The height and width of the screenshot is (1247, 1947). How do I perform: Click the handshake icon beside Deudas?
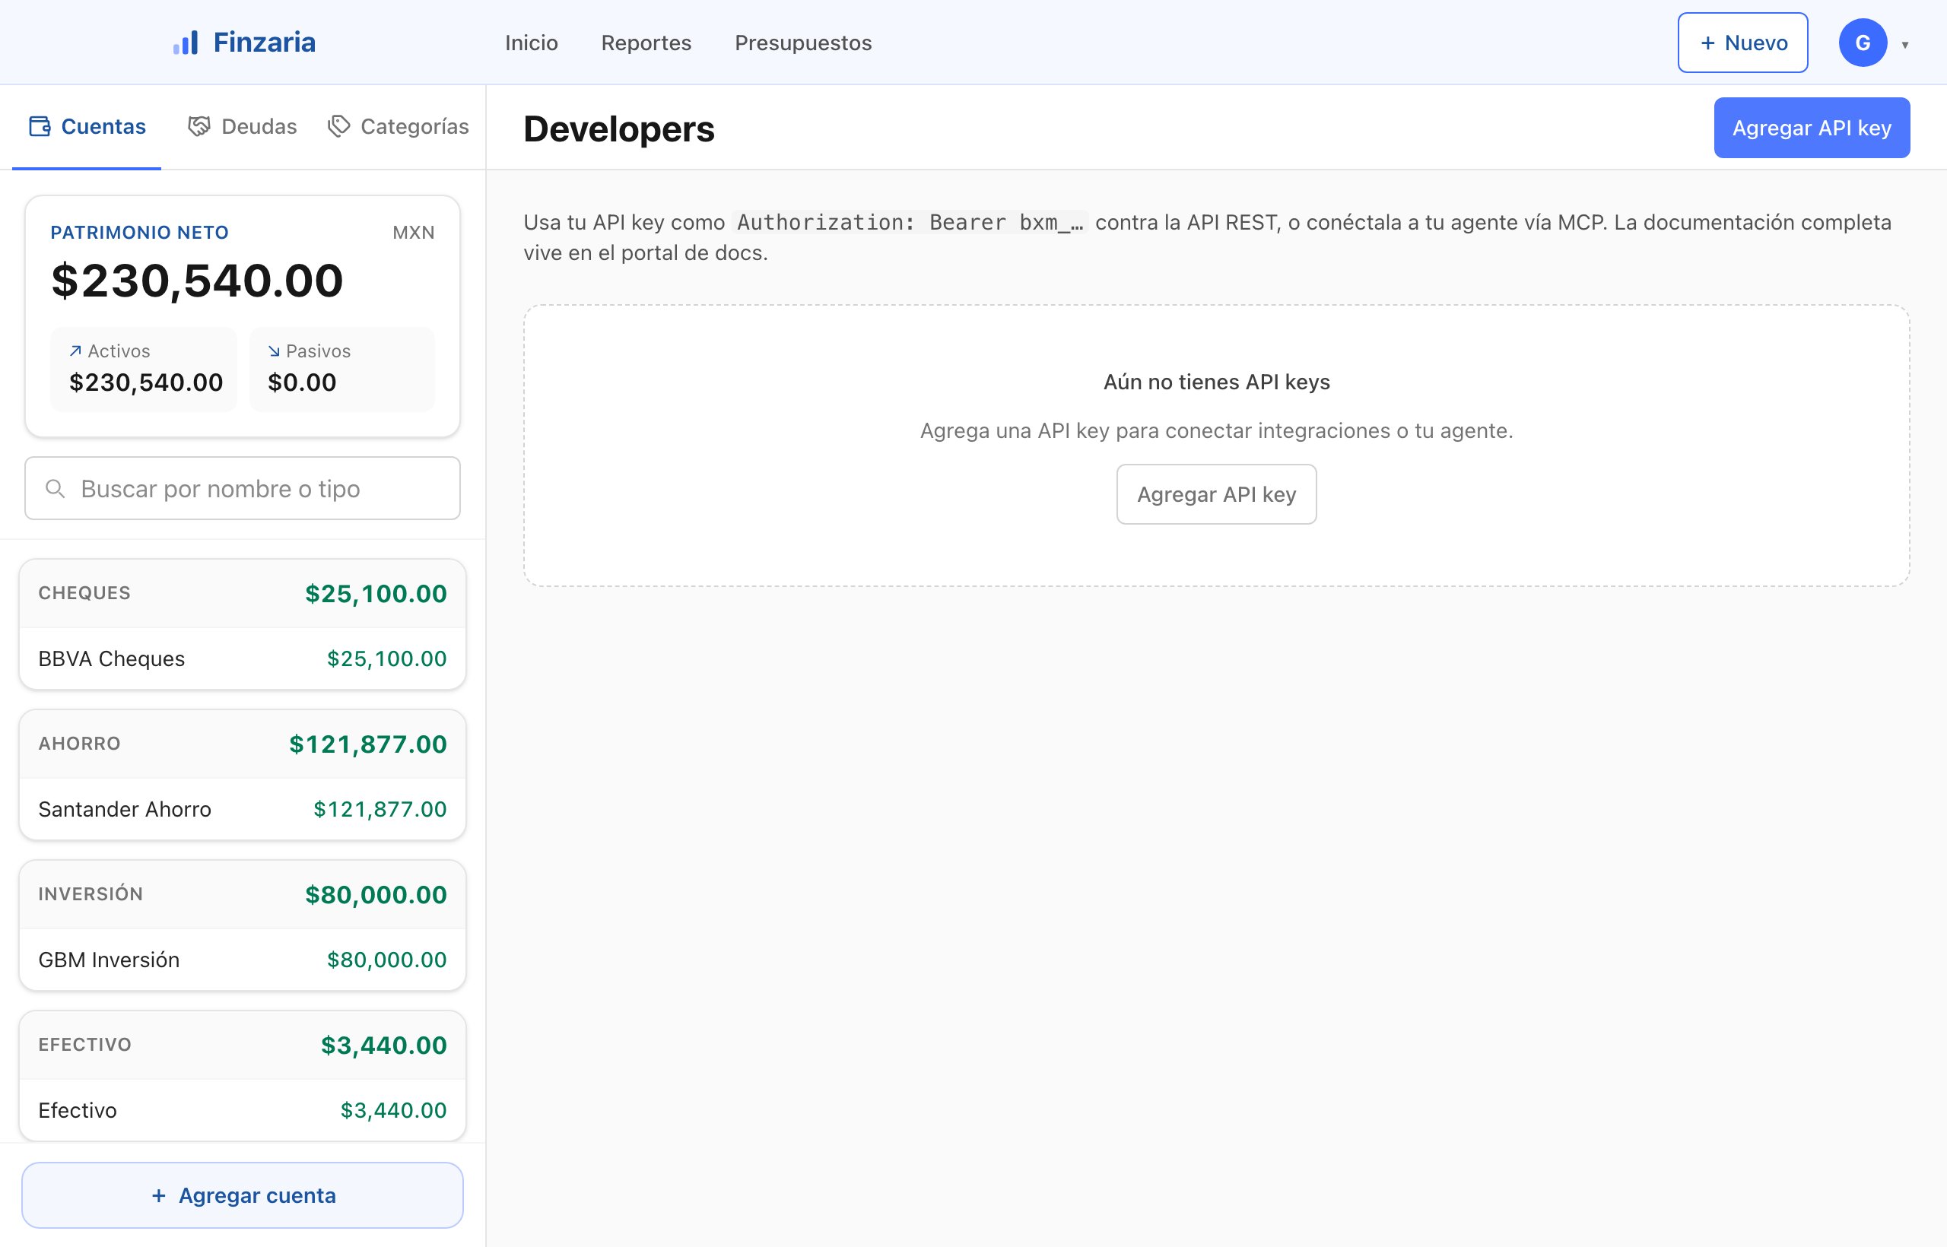click(x=199, y=126)
